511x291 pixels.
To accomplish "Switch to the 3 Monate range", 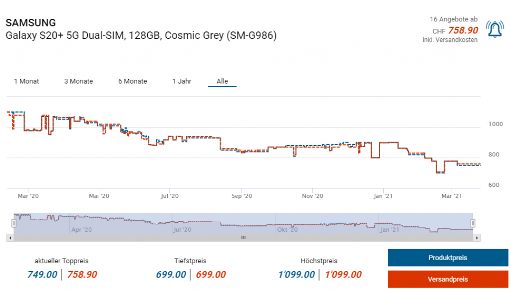I will click(x=78, y=81).
